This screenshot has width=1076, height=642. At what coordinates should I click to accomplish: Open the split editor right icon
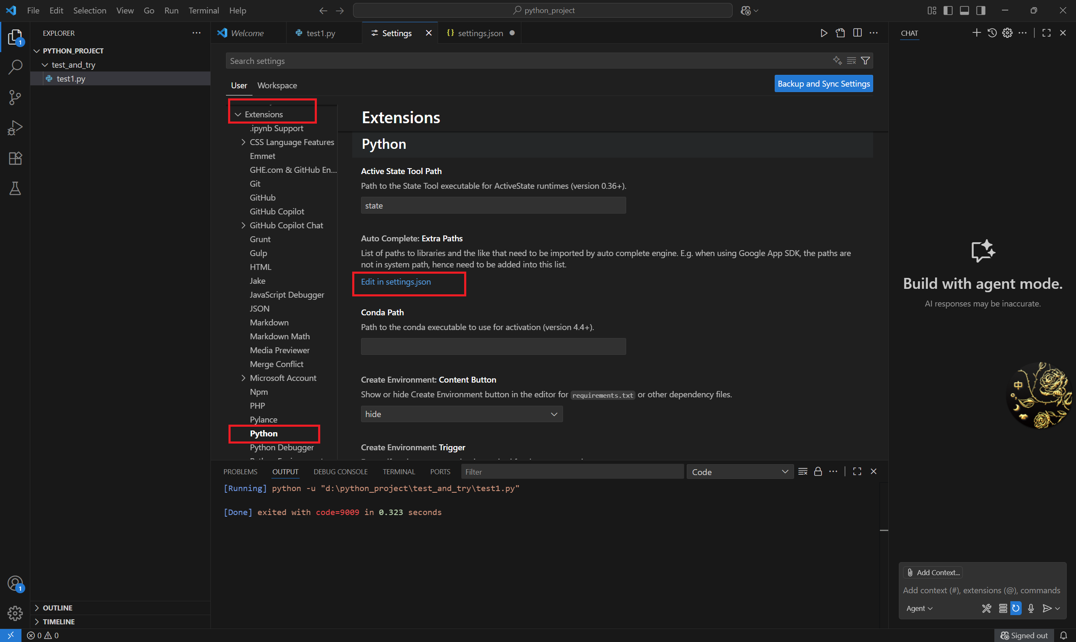pos(857,33)
